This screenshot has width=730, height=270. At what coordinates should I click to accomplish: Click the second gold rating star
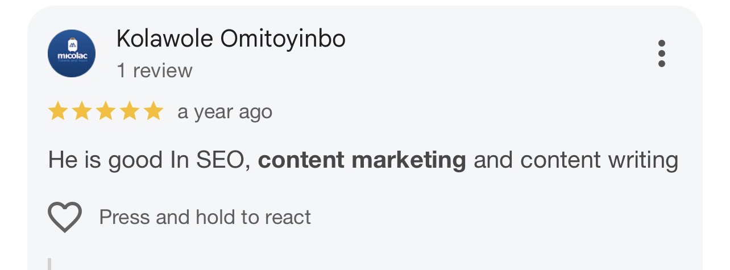pos(82,112)
